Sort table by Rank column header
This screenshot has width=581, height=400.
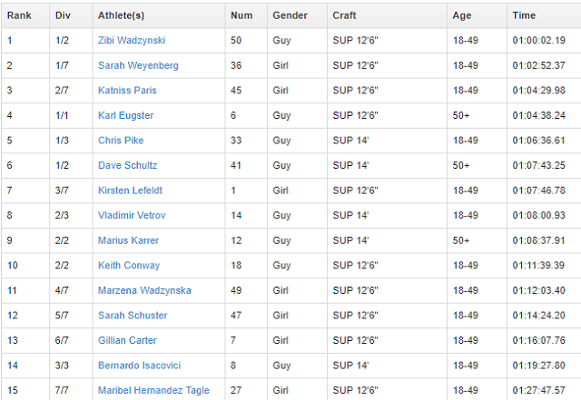click(x=20, y=15)
